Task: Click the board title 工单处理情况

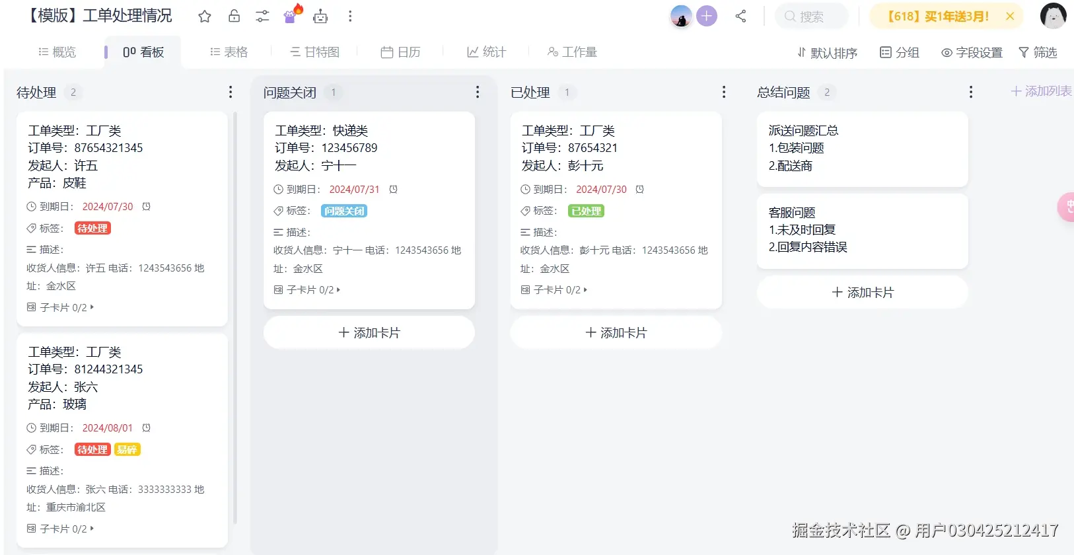Action: (x=98, y=16)
